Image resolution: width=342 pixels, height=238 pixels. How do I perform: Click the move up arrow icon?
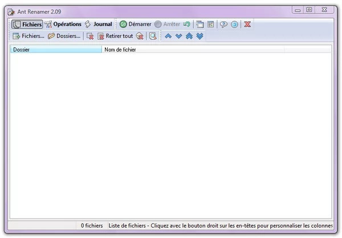point(168,36)
